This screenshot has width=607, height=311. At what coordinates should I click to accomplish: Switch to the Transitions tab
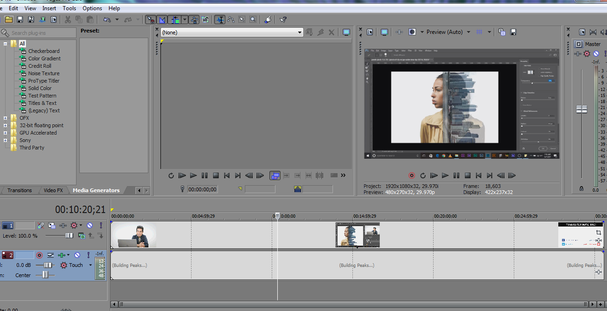[19, 190]
